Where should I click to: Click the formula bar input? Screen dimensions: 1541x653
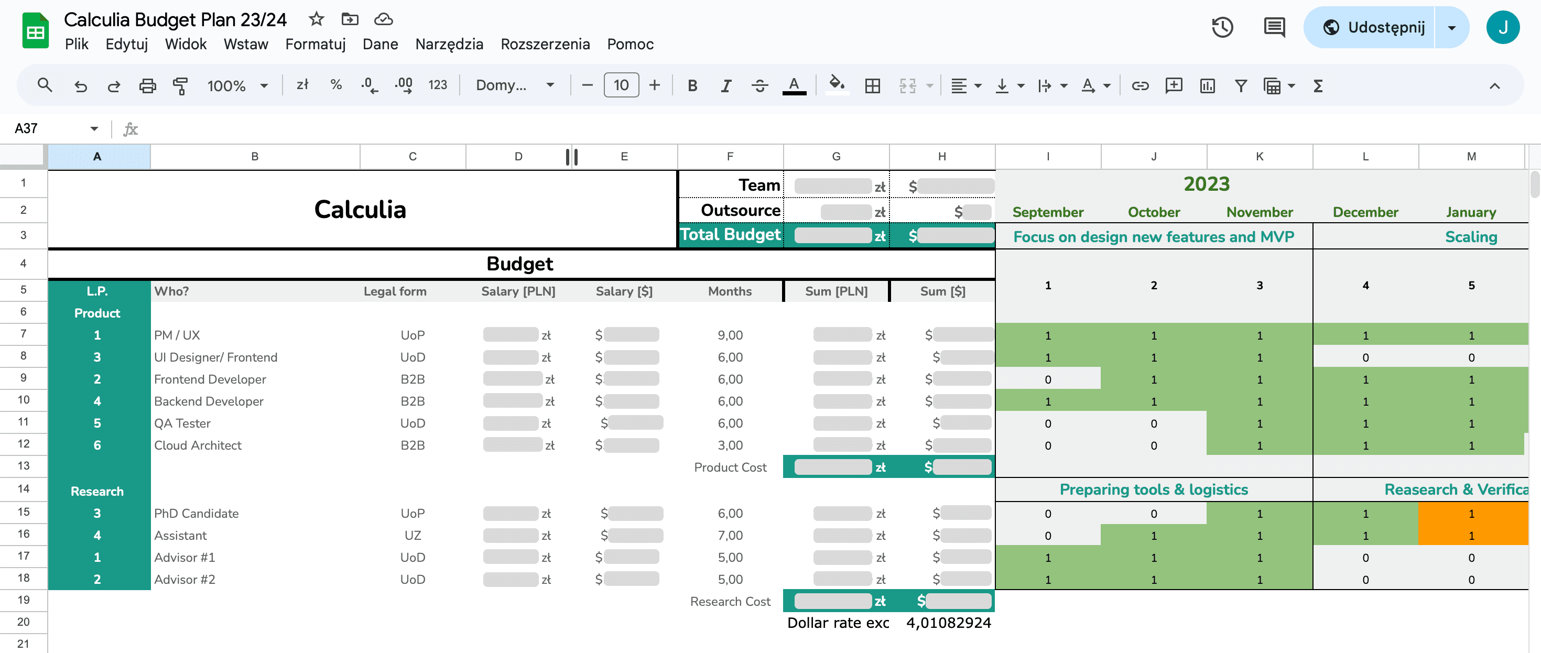(838, 128)
